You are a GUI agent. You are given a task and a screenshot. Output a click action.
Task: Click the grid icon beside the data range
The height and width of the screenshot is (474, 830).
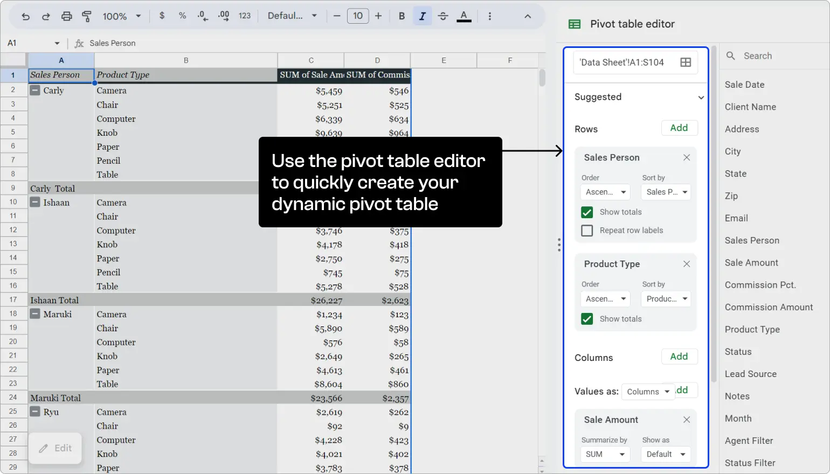685,62
